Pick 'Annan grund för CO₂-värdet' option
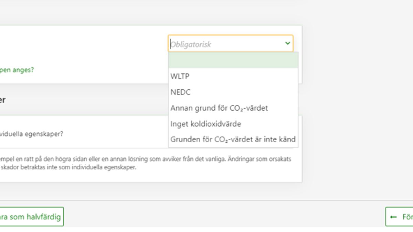 click(219, 108)
